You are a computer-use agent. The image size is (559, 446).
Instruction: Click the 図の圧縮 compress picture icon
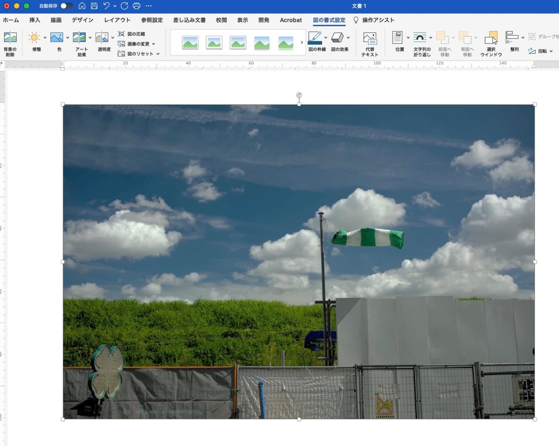pyautogui.click(x=121, y=34)
